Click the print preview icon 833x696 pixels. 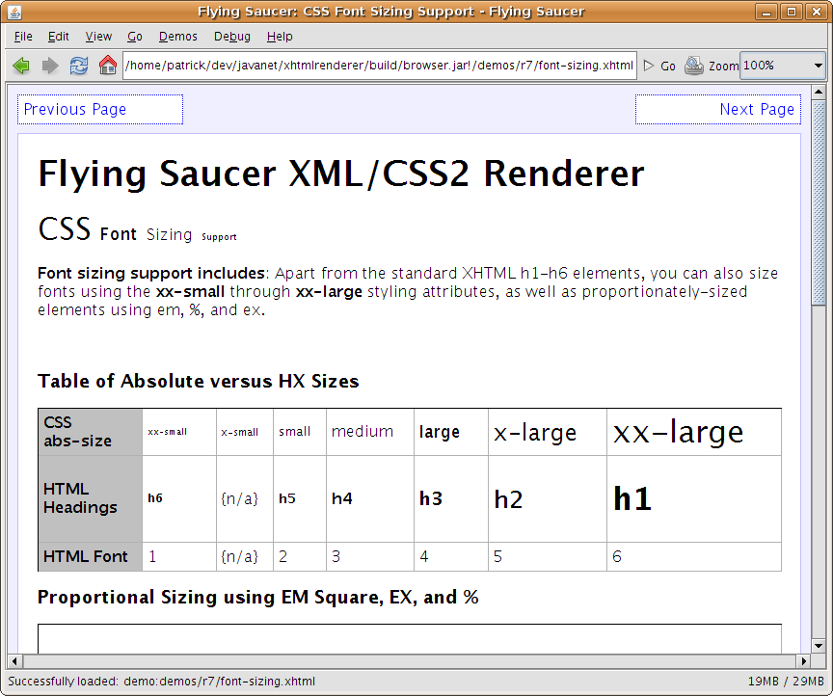(694, 66)
